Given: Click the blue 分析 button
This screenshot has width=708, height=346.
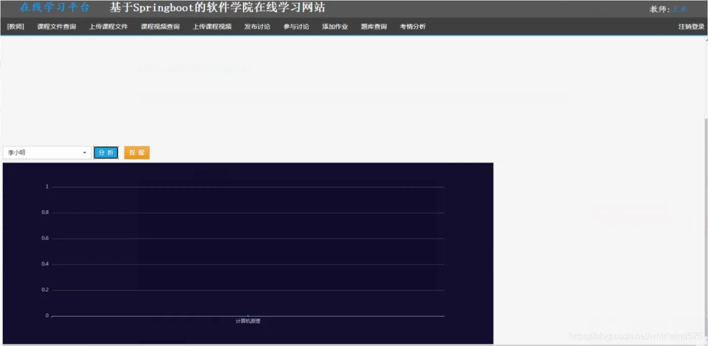Looking at the screenshot, I should (x=106, y=153).
